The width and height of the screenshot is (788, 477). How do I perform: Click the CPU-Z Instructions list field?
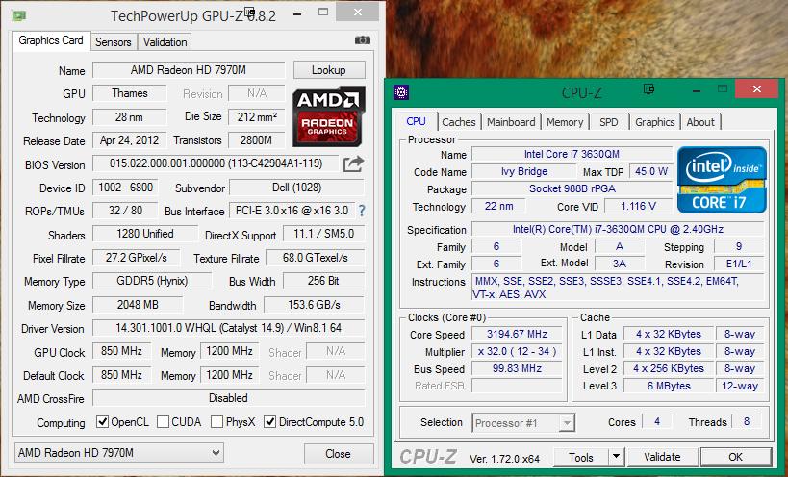click(x=618, y=288)
